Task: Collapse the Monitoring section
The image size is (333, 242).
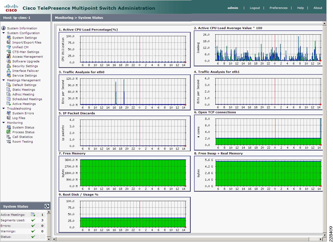Action: [x=4, y=123]
